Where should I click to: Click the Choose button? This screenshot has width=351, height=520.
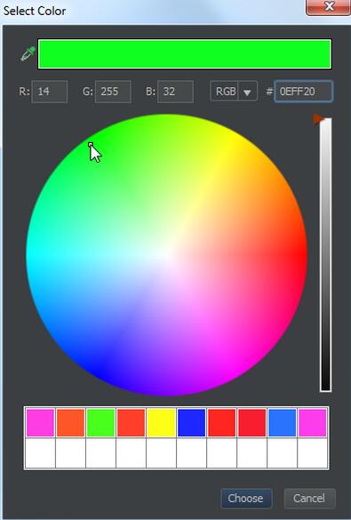coord(246,498)
